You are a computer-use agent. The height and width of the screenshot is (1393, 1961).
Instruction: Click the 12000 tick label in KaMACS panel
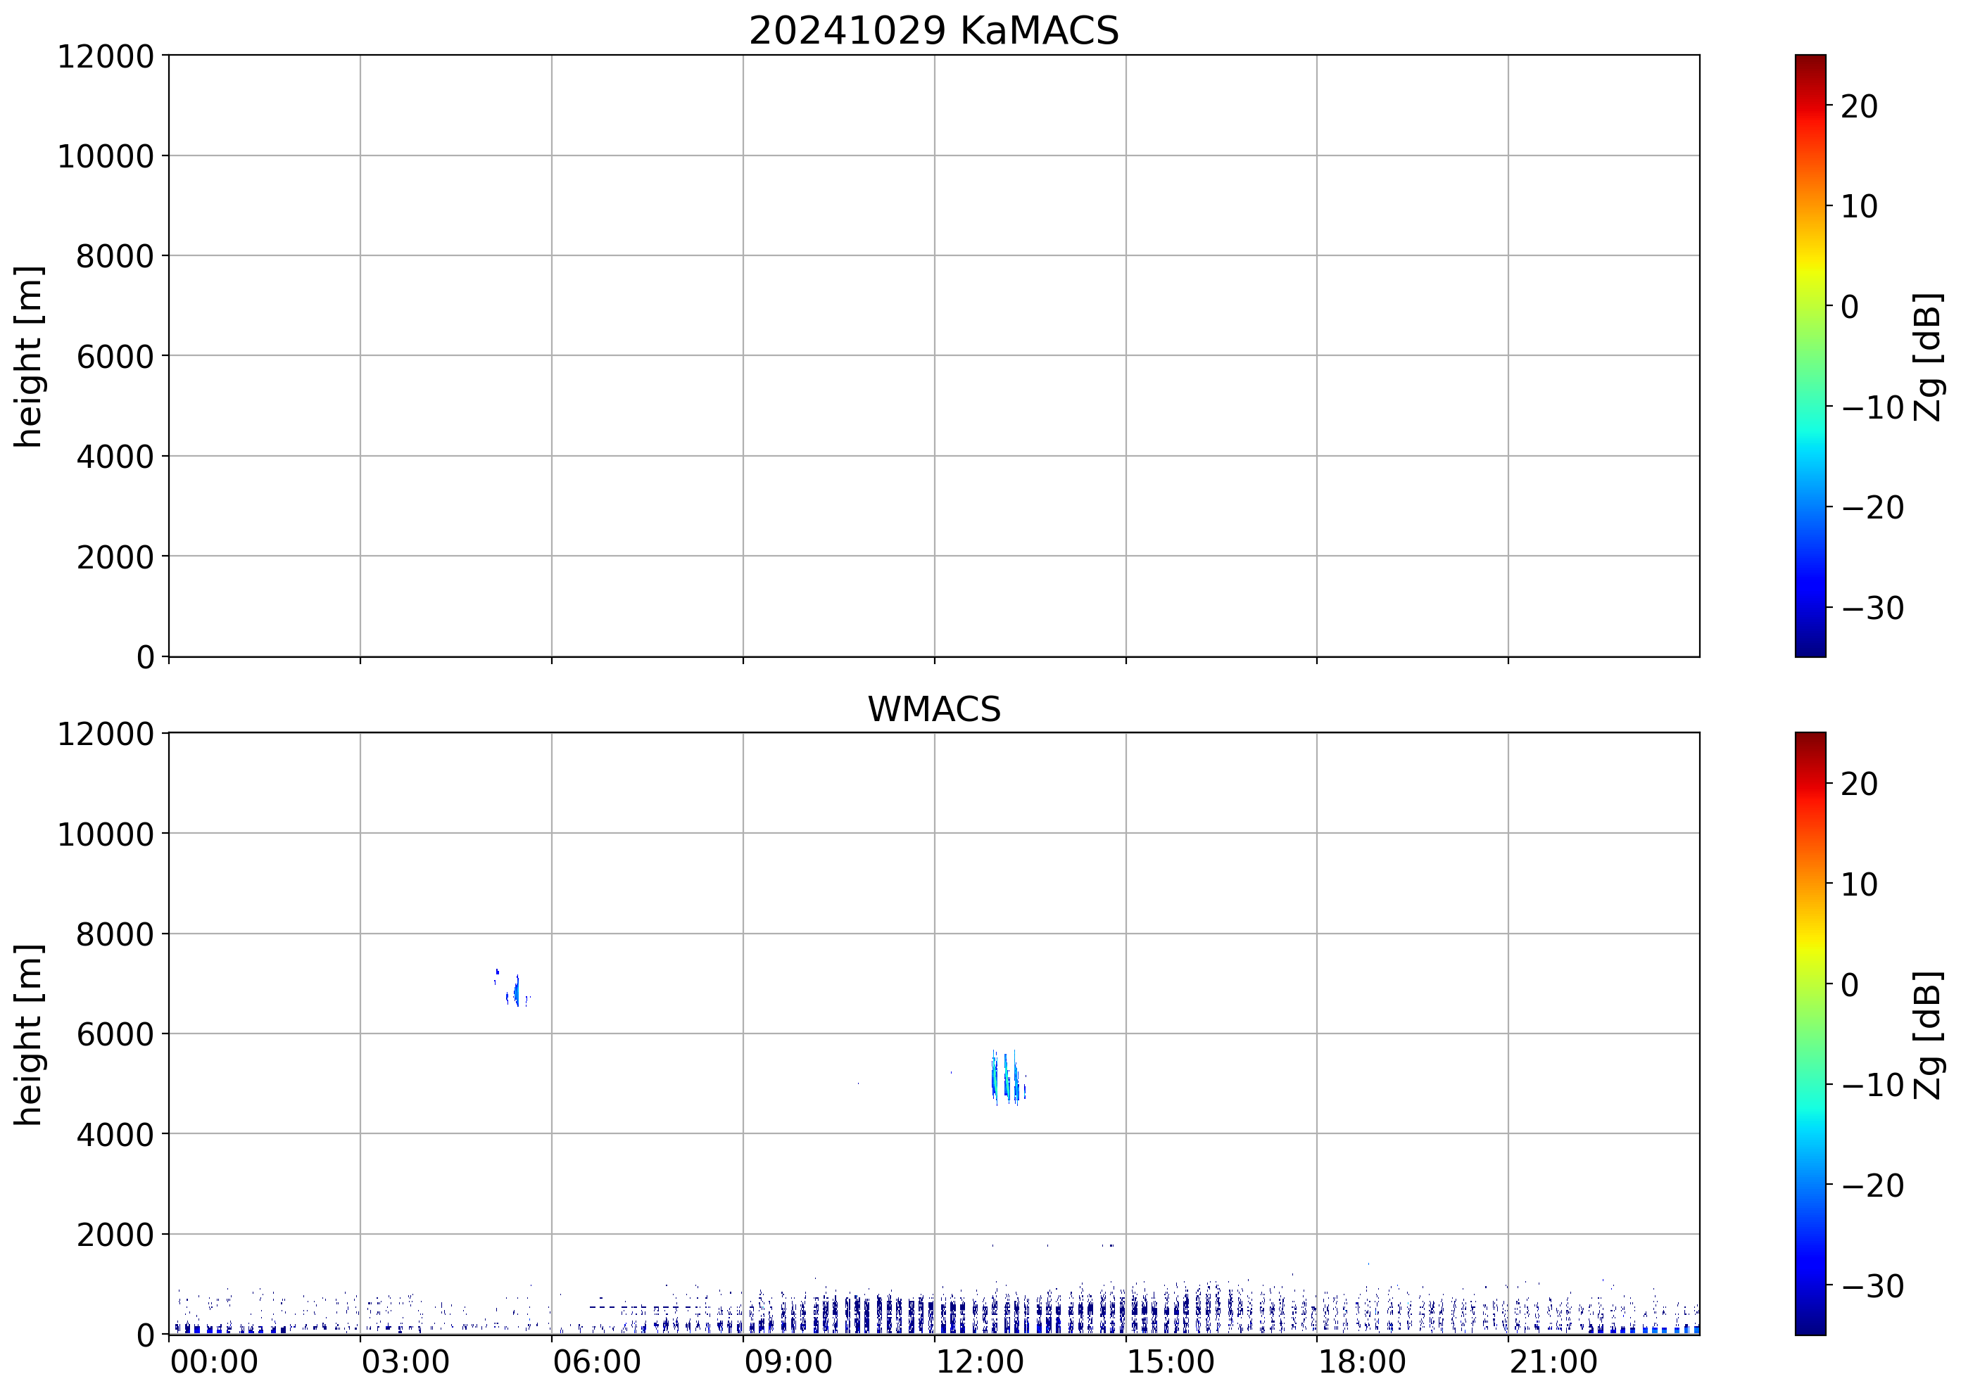coord(106,56)
